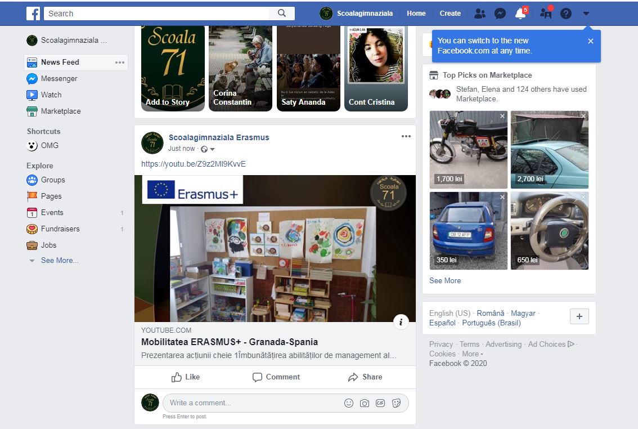Open the youtu.be link in the post
Image resolution: width=638 pixels, height=429 pixels.
click(194, 164)
